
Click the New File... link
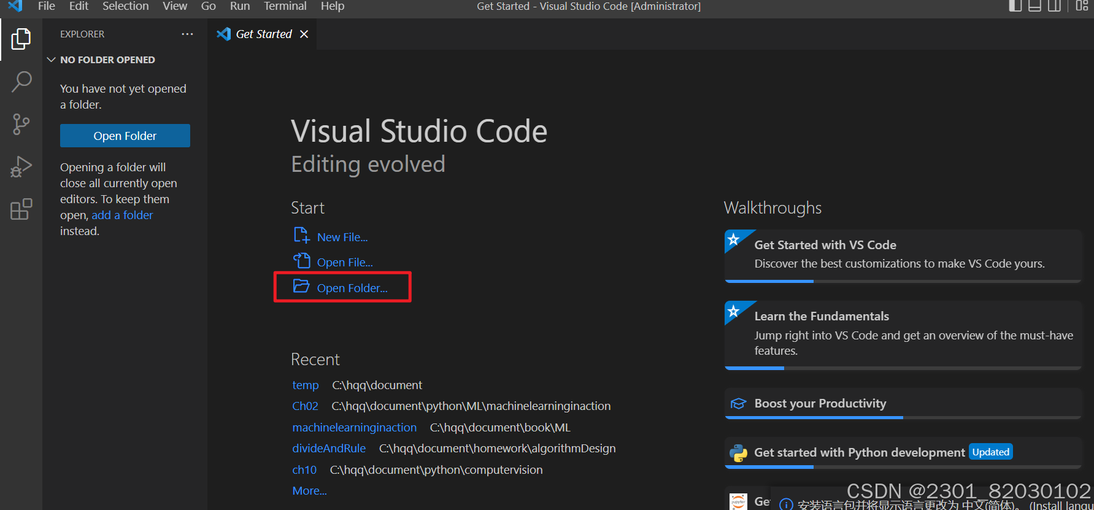tap(342, 238)
